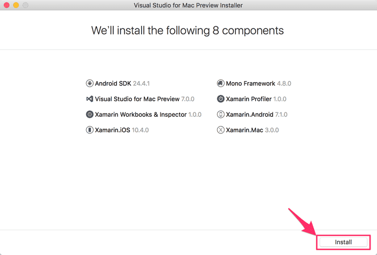The width and height of the screenshot is (377, 255).
Task: Click the Xamarin.Android device icon
Action: (x=220, y=115)
